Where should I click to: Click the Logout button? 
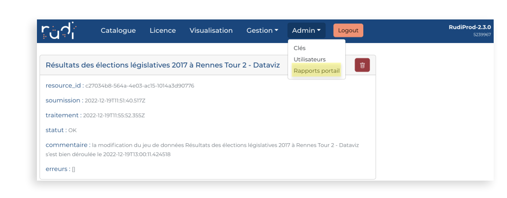[348, 31]
